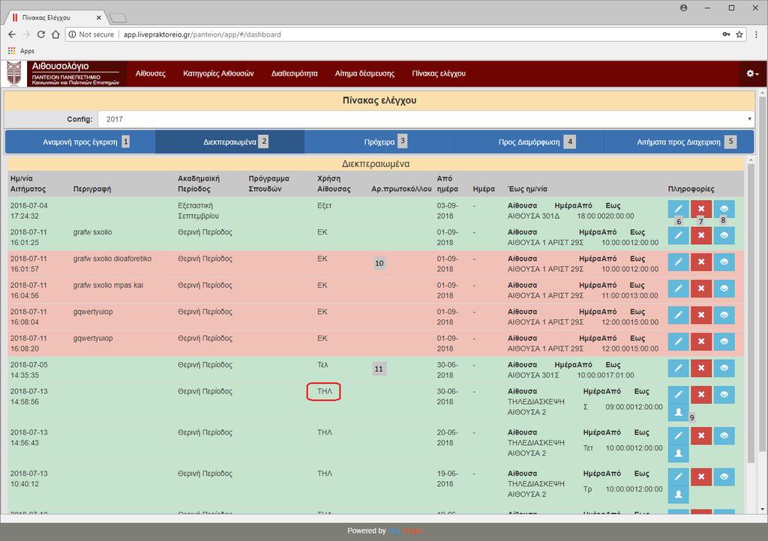Open the Chrome profile avatar icon
Viewport: 768px width, 541px height.
684,7
